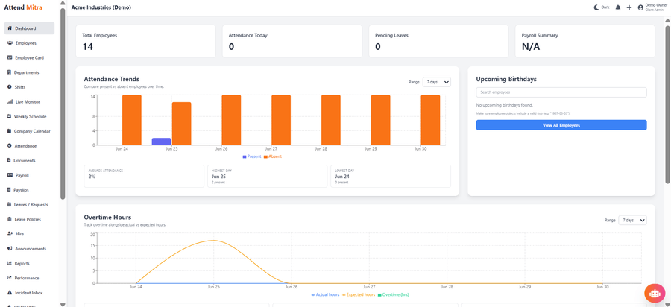
Task: Open Attendance Trends range dropdown
Action: point(436,82)
